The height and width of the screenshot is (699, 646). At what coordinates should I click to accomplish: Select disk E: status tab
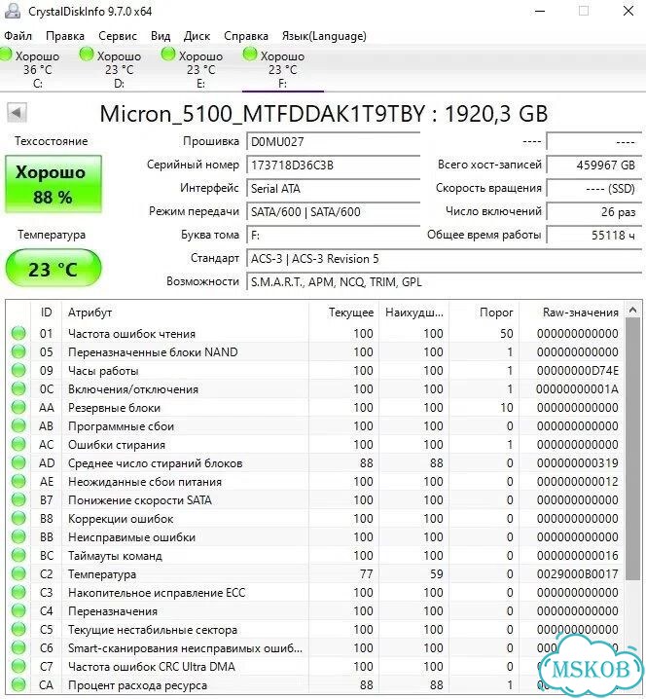pos(201,69)
